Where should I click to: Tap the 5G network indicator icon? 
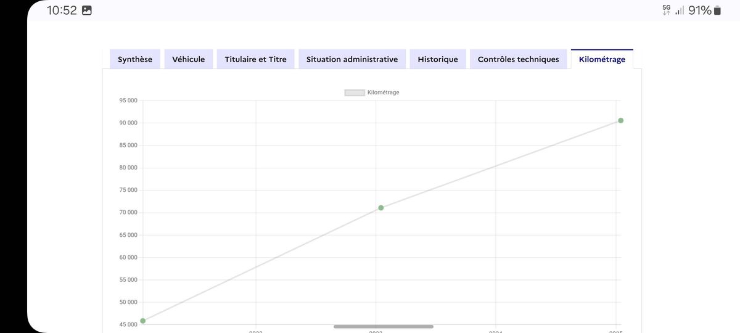[666, 10]
